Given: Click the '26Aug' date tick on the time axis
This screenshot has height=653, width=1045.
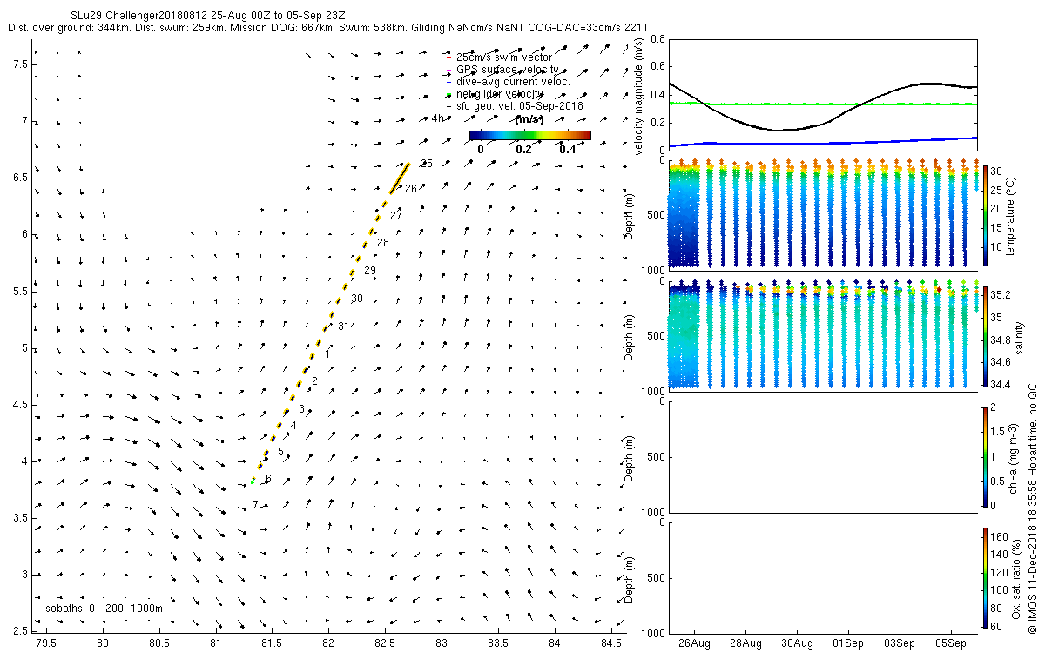Looking at the screenshot, I should pyautogui.click(x=695, y=643).
